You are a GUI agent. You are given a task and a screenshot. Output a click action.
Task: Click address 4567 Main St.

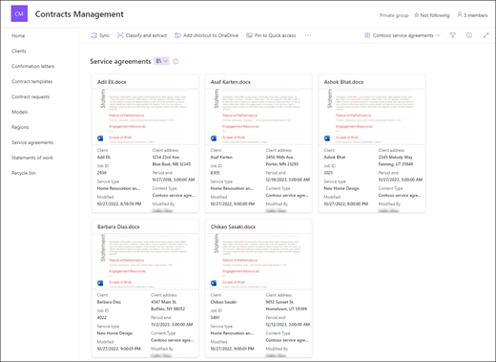164,302
